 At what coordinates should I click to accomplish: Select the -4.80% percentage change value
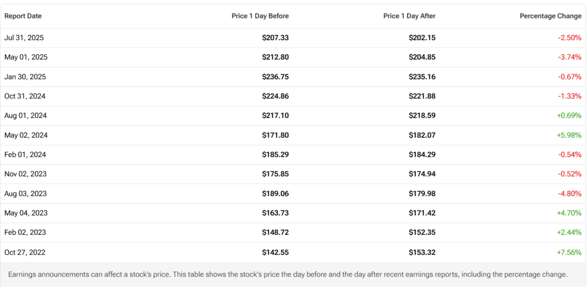pos(569,193)
